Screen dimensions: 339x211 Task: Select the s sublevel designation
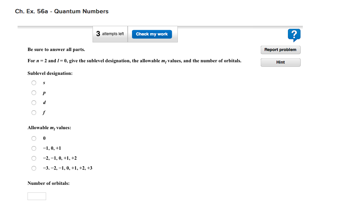(x=34, y=83)
